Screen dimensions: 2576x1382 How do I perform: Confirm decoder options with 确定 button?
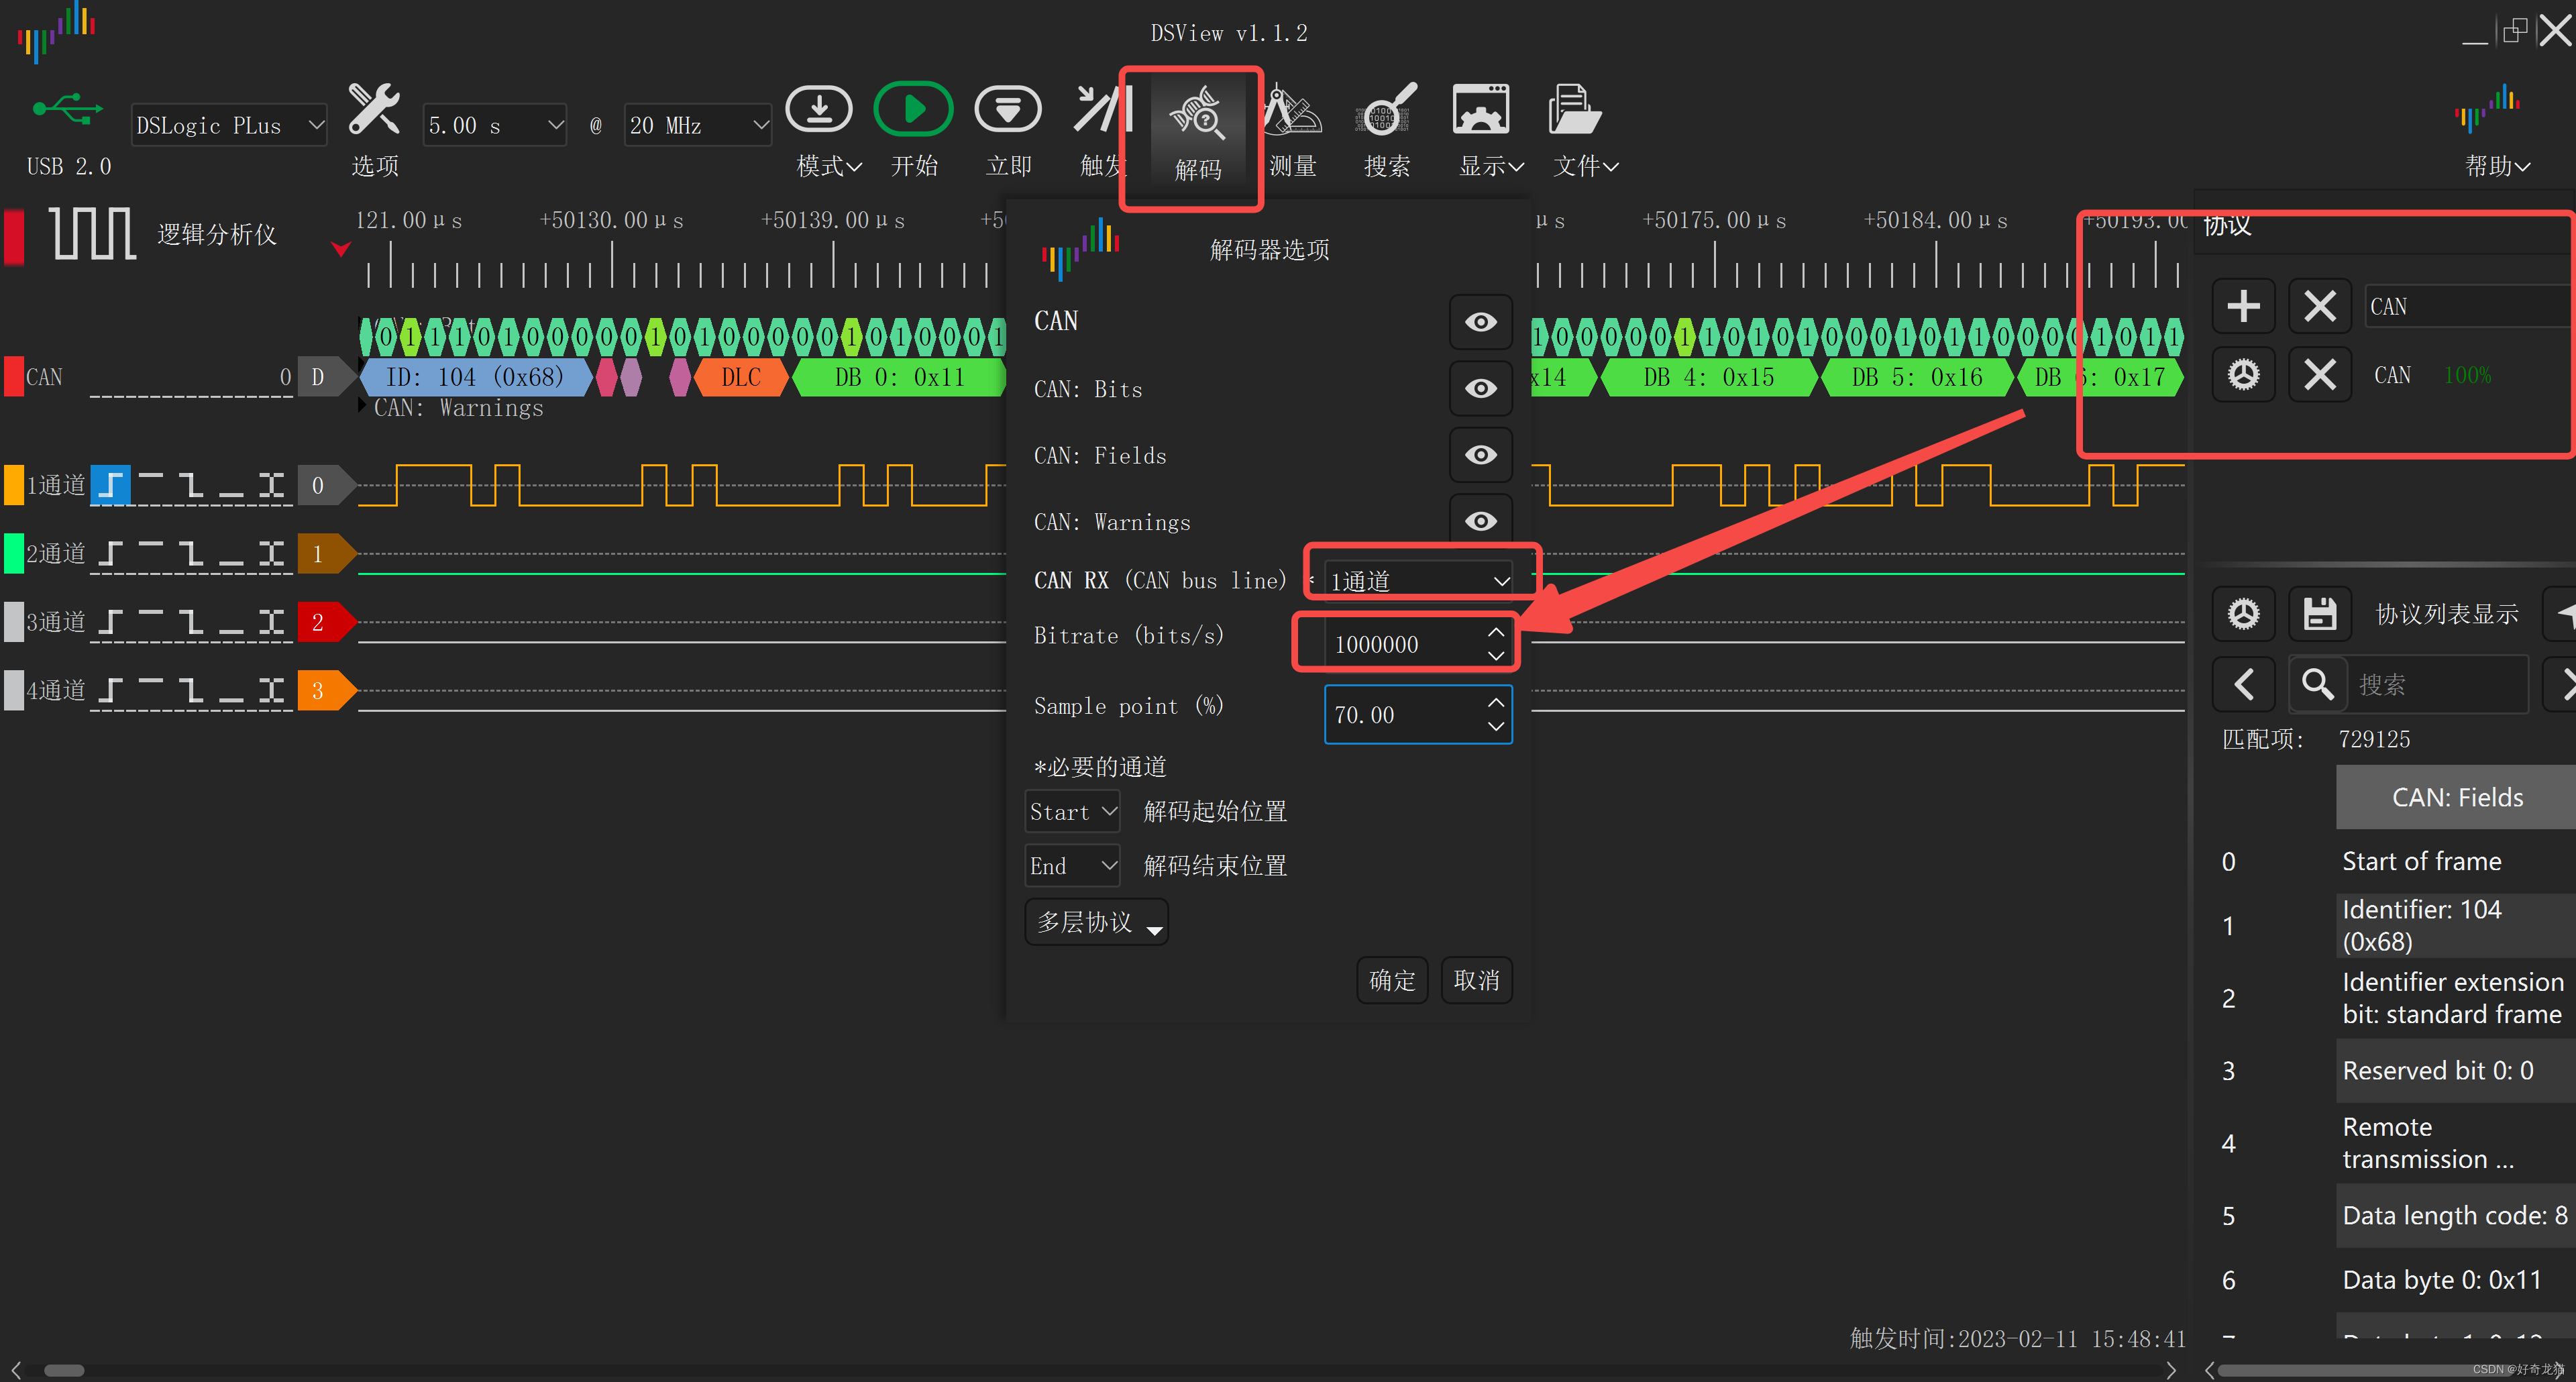[x=1391, y=980]
